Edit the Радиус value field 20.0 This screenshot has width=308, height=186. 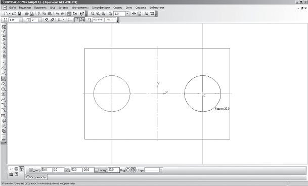point(113,170)
